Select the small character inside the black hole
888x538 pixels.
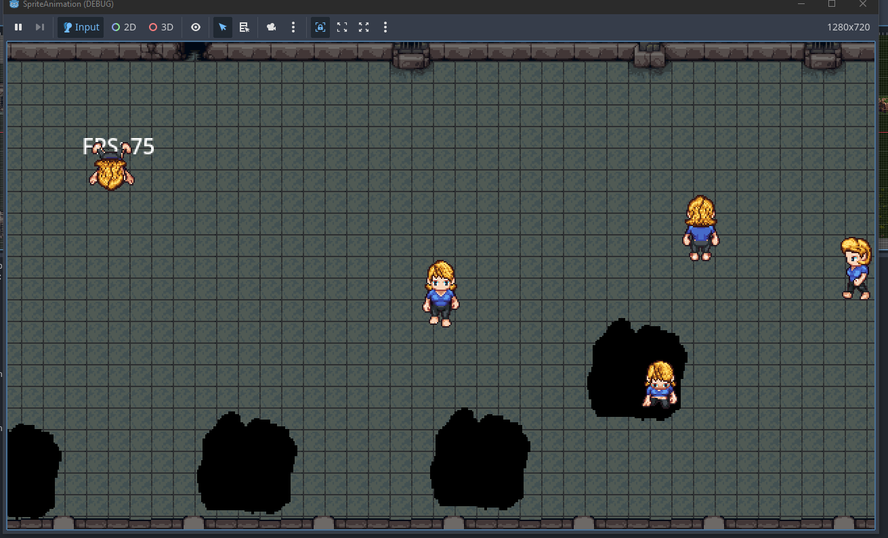660,384
